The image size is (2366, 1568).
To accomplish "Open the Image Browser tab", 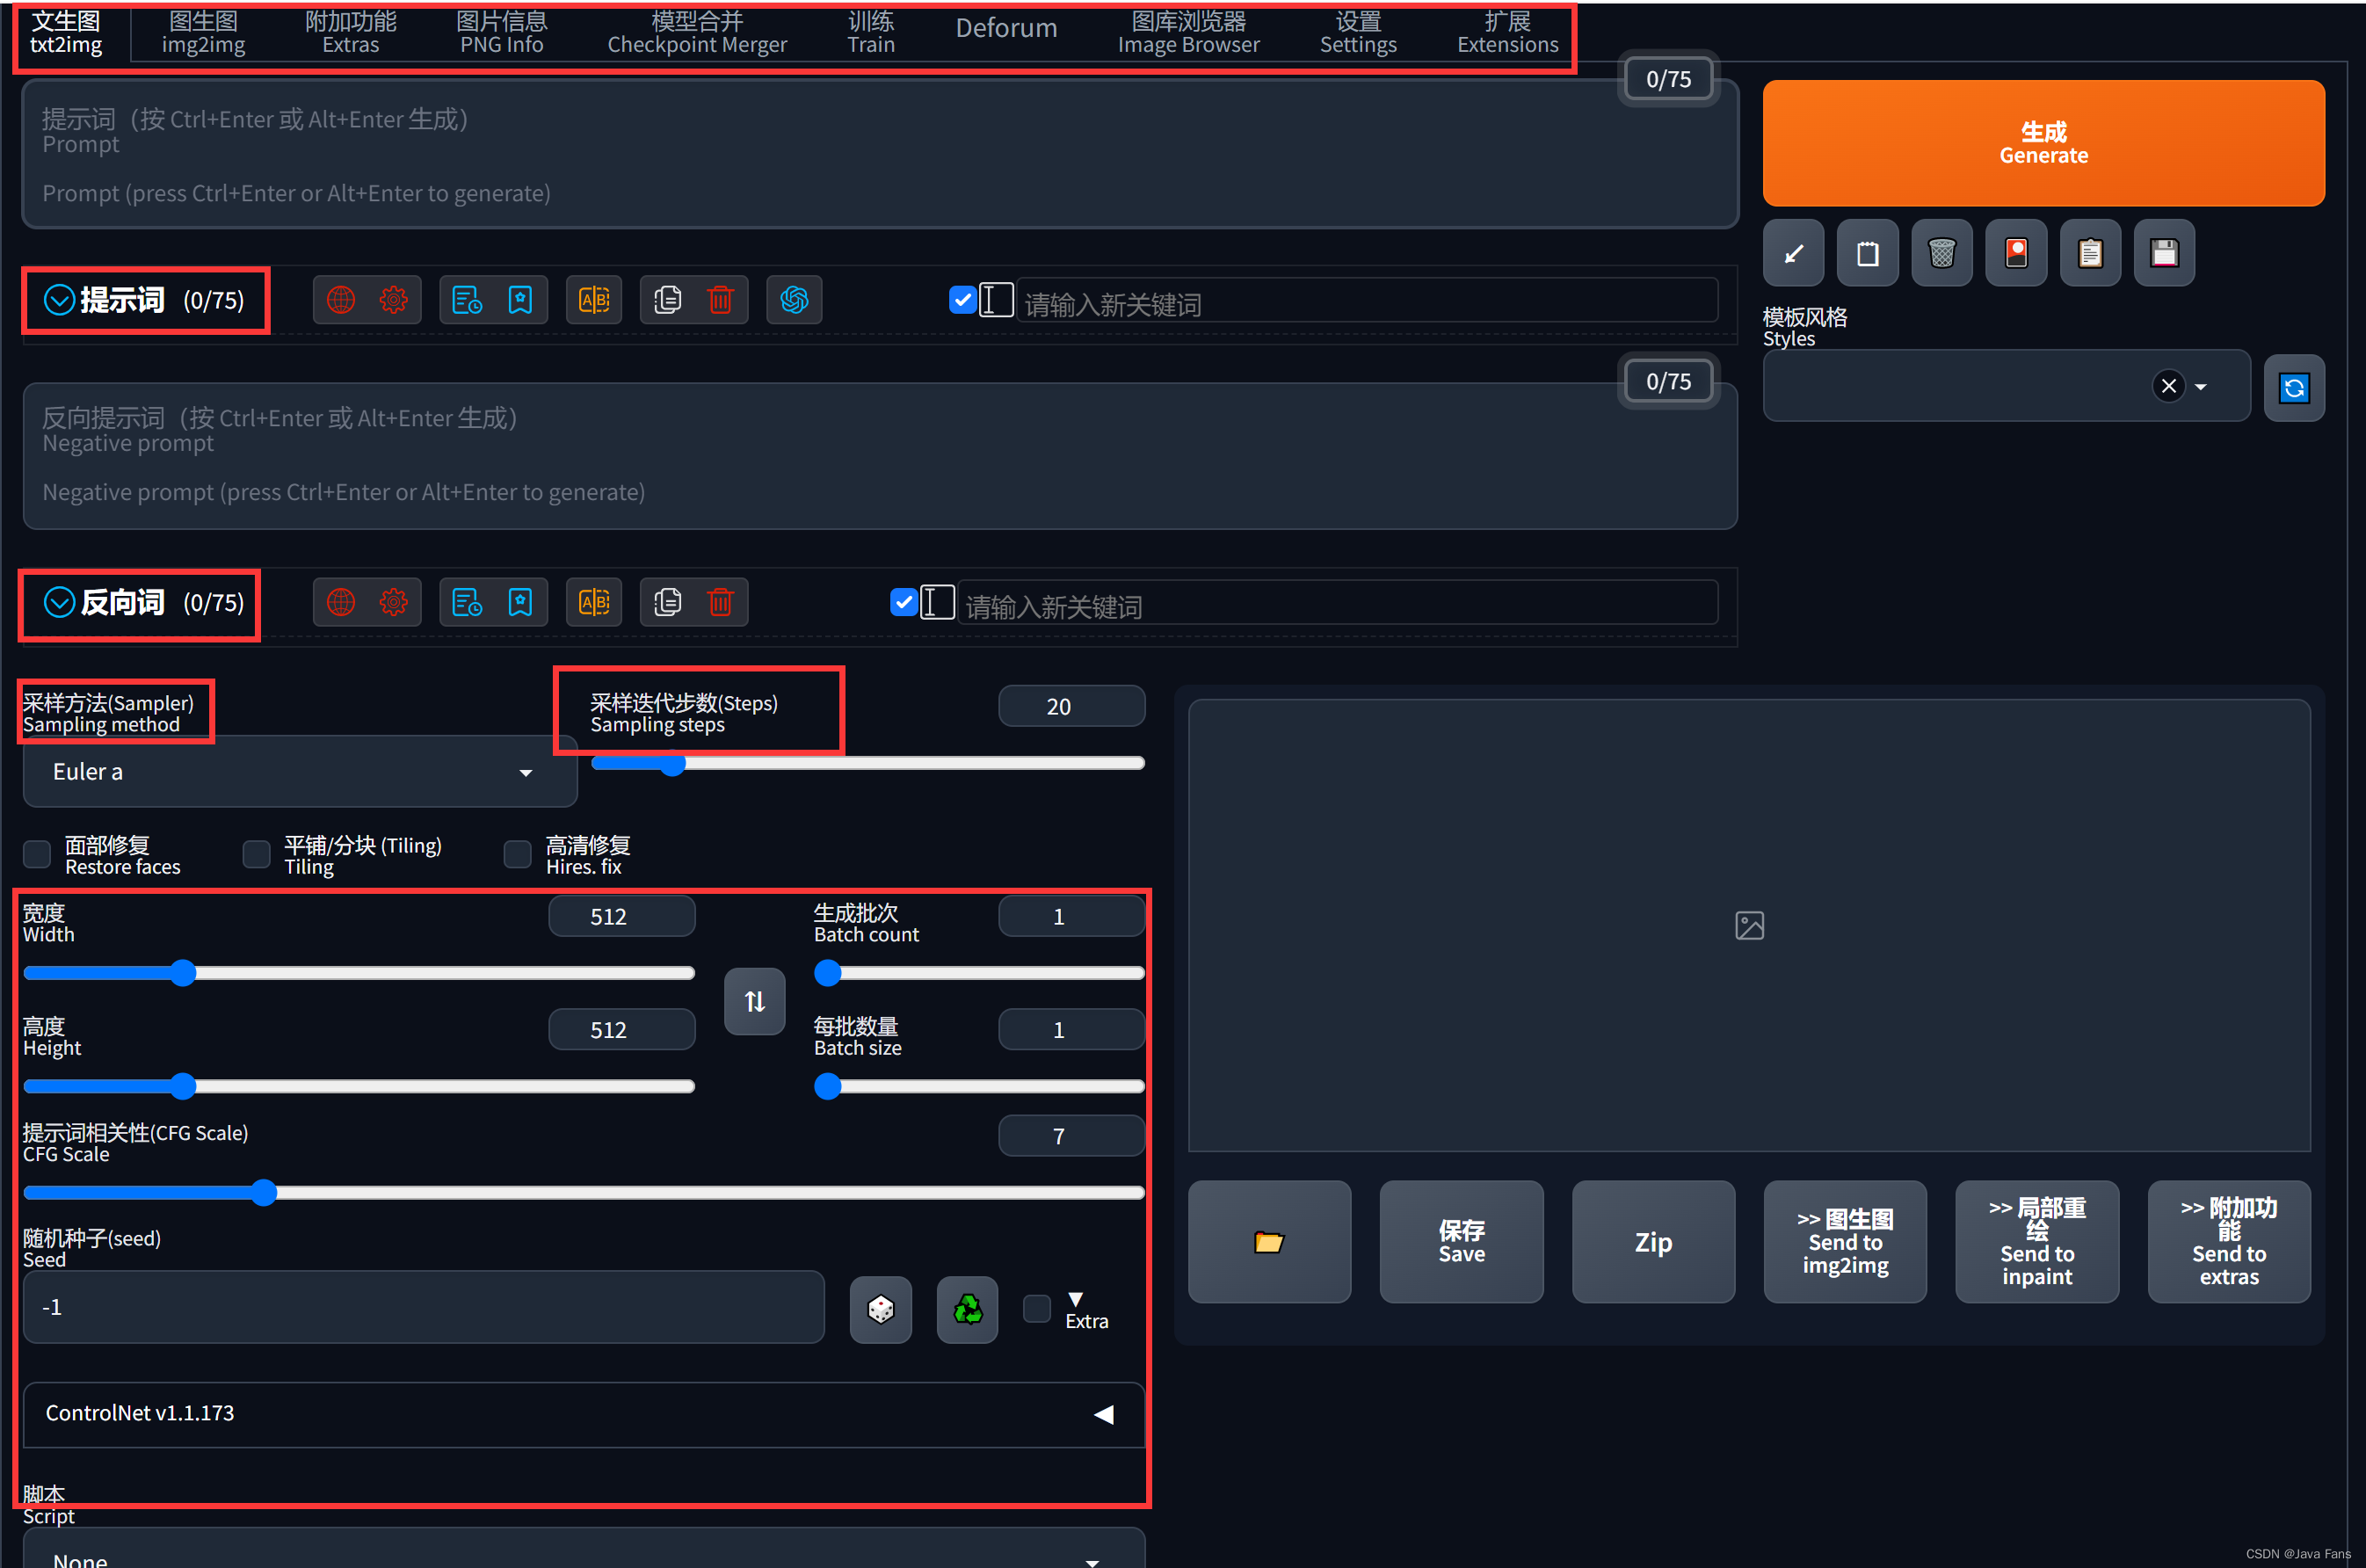I will point(1188,33).
